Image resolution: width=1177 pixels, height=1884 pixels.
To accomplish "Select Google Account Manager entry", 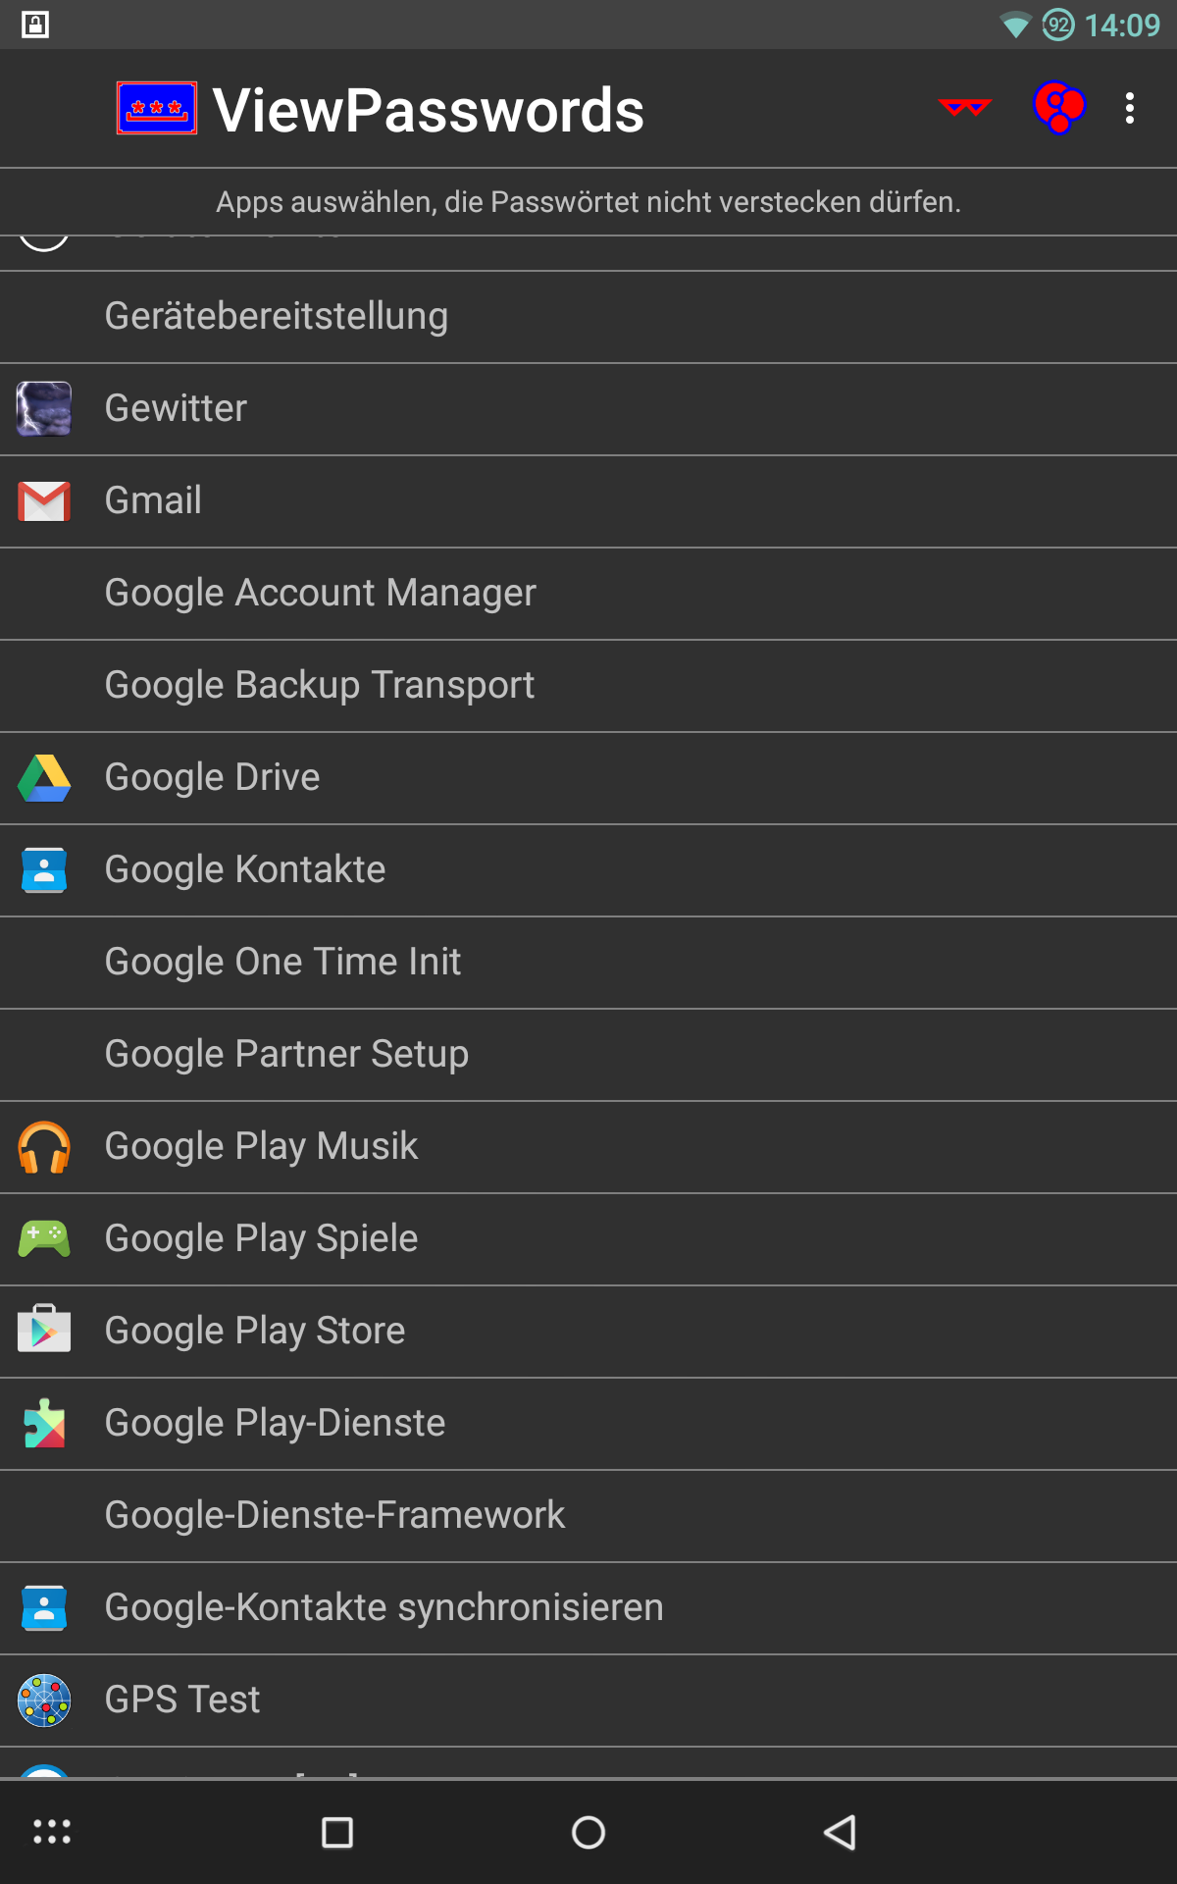I will click(320, 593).
